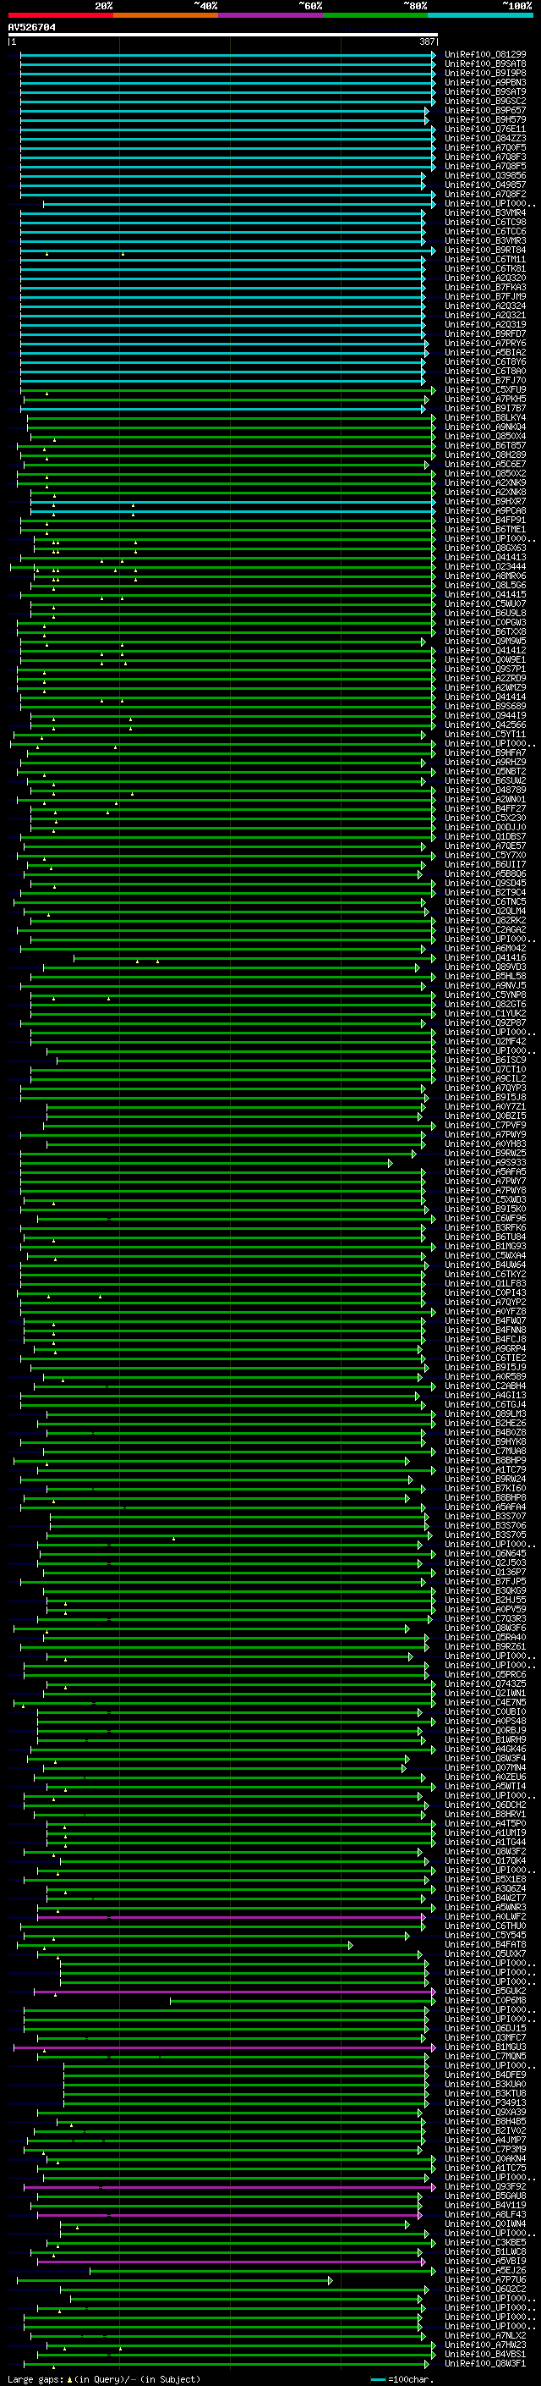Select hit label UniRef100_B9RFD7
Image resolution: width=541 pixels, height=2386 pixels.
[x=485, y=333]
